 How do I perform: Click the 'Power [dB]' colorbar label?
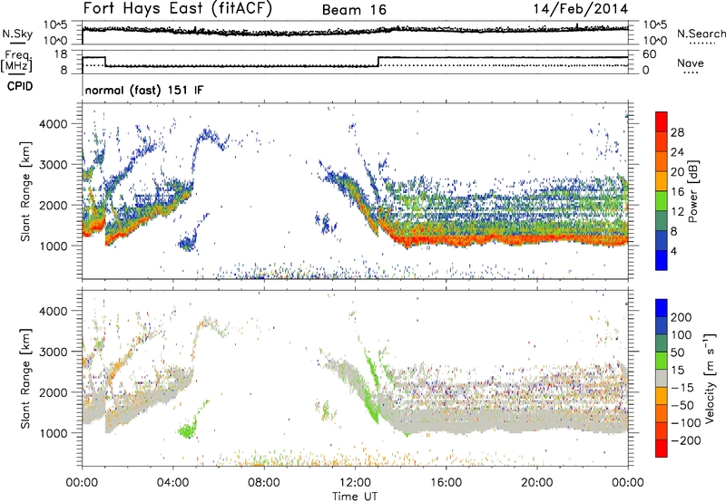point(693,191)
